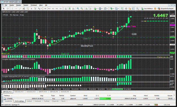The image size is (177, 107).
Task: Switch to EURUSD,M15 chart tab
Action: (19, 92)
